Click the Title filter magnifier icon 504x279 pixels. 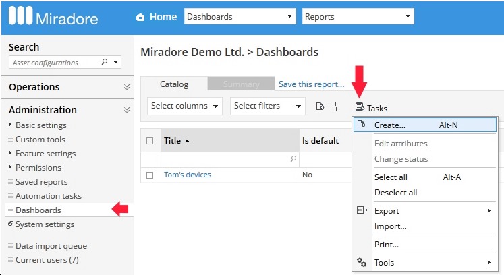293,158
